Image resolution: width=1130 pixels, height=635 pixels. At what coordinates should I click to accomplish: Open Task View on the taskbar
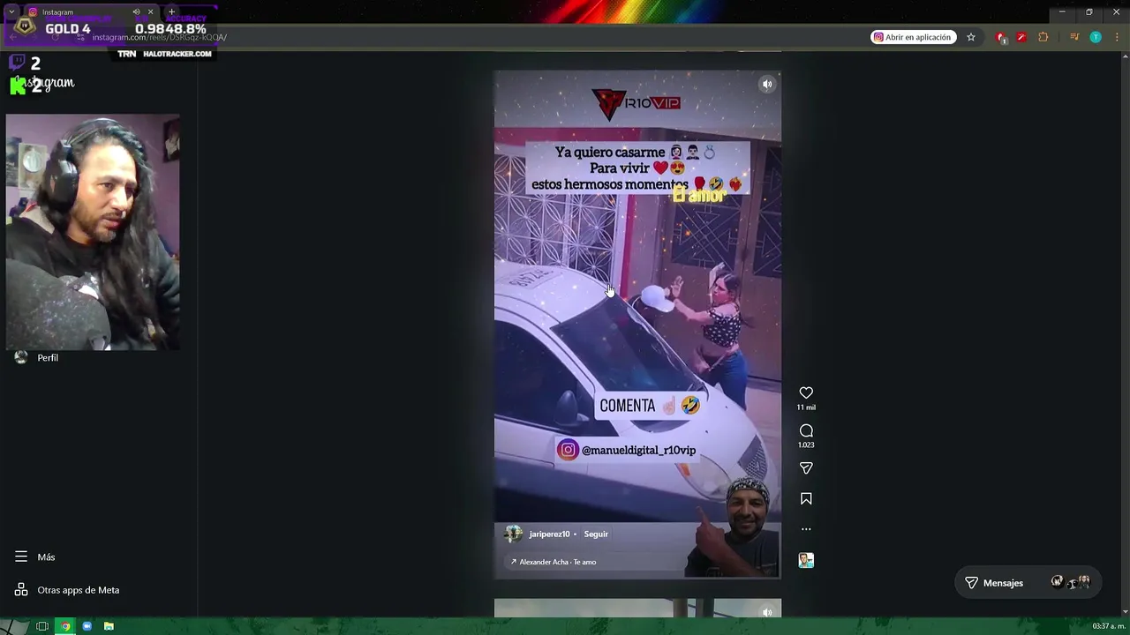tap(41, 626)
